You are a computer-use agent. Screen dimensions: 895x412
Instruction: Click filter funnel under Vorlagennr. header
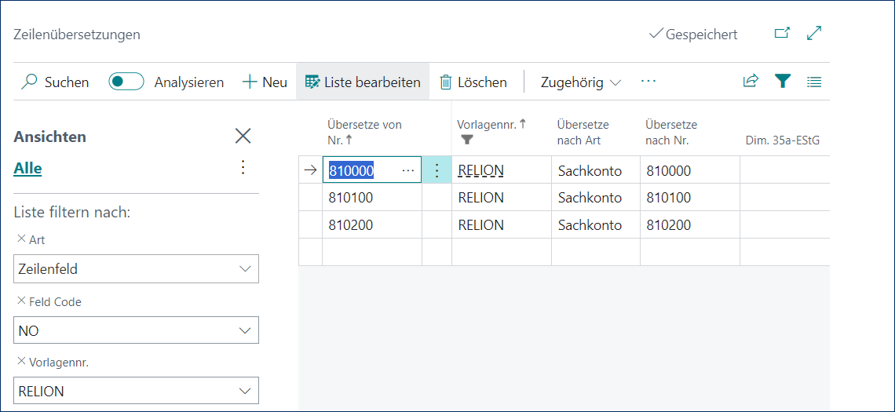coord(466,140)
